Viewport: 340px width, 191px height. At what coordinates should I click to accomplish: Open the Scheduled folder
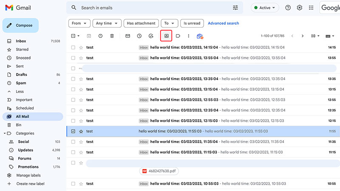(33, 108)
